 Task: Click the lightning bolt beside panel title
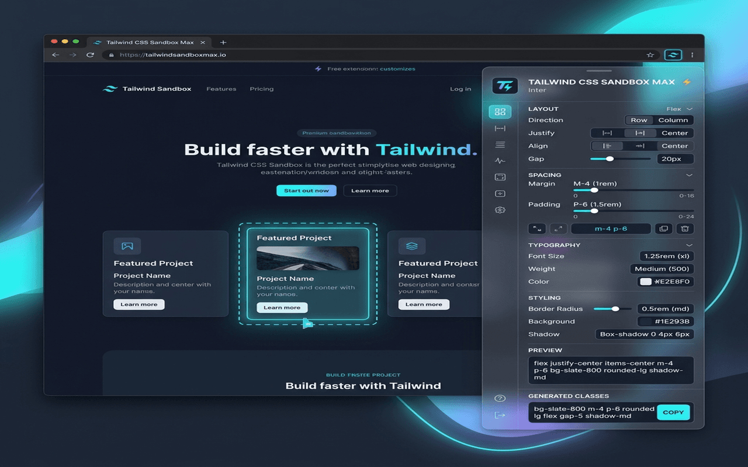point(687,82)
